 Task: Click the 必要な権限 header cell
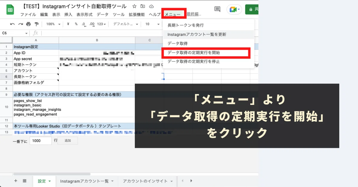tap(67, 95)
